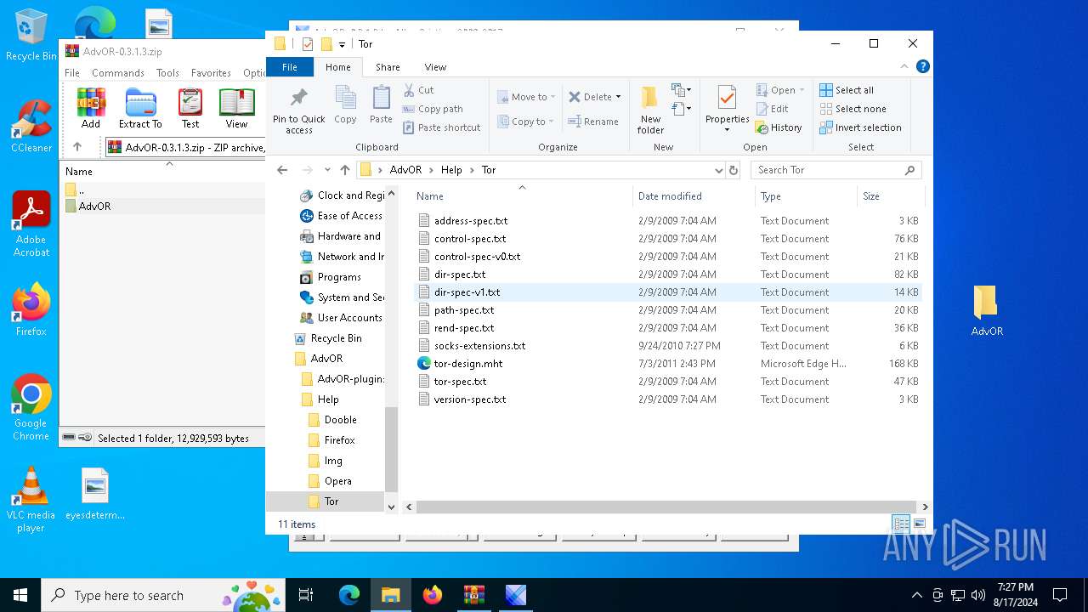Create a New folder from ribbon
The width and height of the screenshot is (1088, 612).
pyautogui.click(x=650, y=110)
